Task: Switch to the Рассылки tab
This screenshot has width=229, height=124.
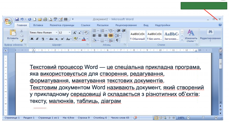Action: point(103,25)
